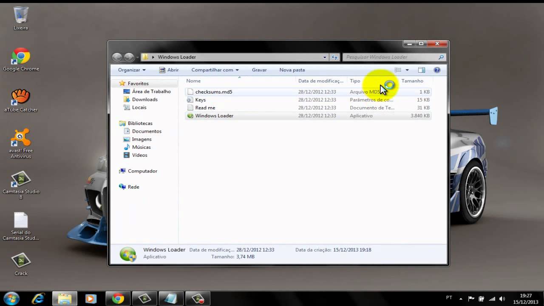Open address bar history dropdown arrow
The image size is (544, 306).
(x=325, y=57)
